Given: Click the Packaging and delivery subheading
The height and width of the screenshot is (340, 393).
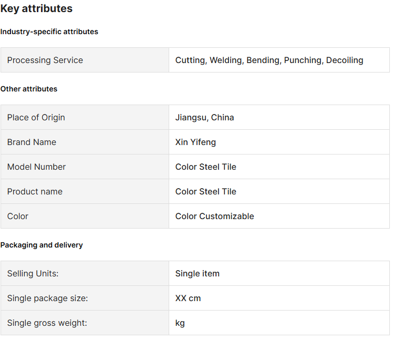Looking at the screenshot, I should pos(42,245).
